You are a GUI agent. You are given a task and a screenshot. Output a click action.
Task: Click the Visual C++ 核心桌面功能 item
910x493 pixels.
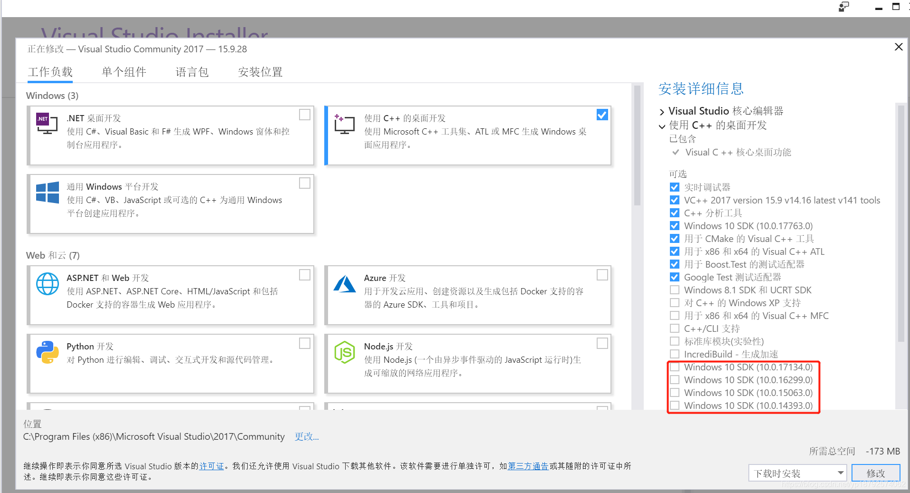[x=738, y=152]
